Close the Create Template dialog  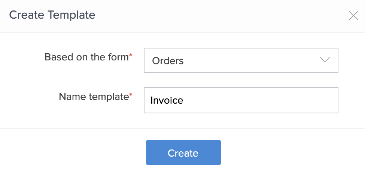353,16
